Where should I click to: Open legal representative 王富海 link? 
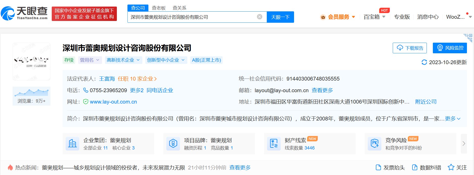pyautogui.click(x=107, y=79)
